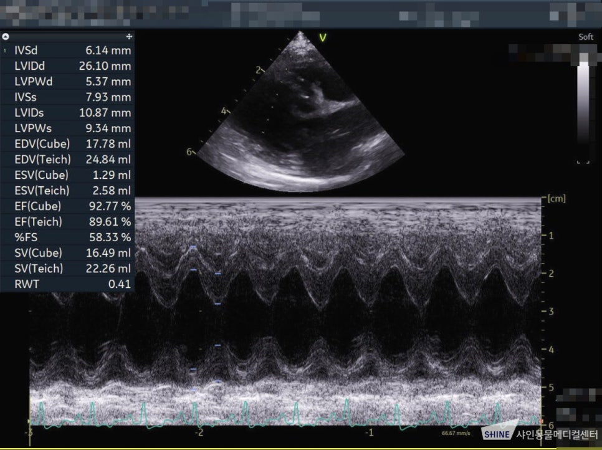Select the LVPWd measurement row

click(67, 82)
